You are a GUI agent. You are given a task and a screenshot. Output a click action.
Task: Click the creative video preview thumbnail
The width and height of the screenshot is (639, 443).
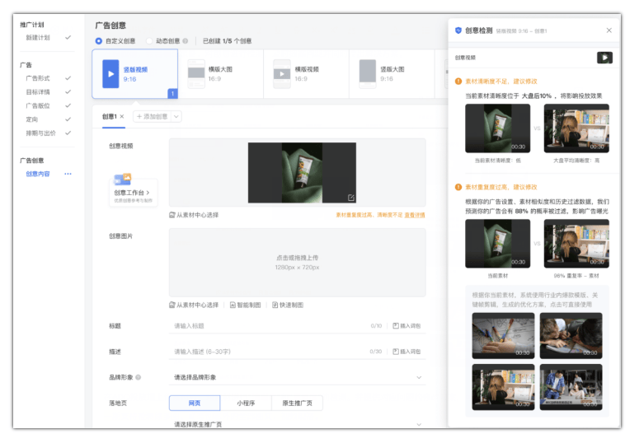tap(302, 173)
